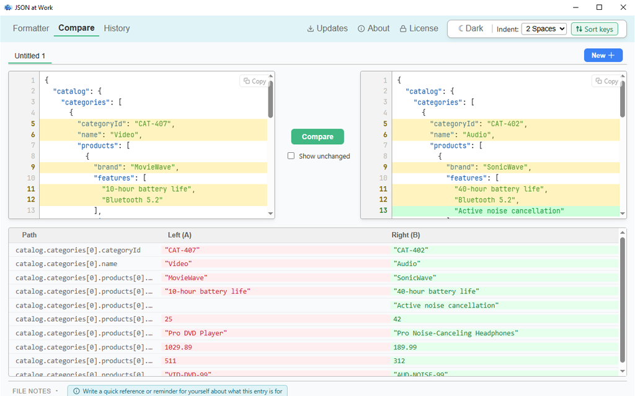Image resolution: width=635 pixels, height=396 pixels.
Task: Click the "Active noise cancellation" diff cell
Action: (x=505, y=306)
